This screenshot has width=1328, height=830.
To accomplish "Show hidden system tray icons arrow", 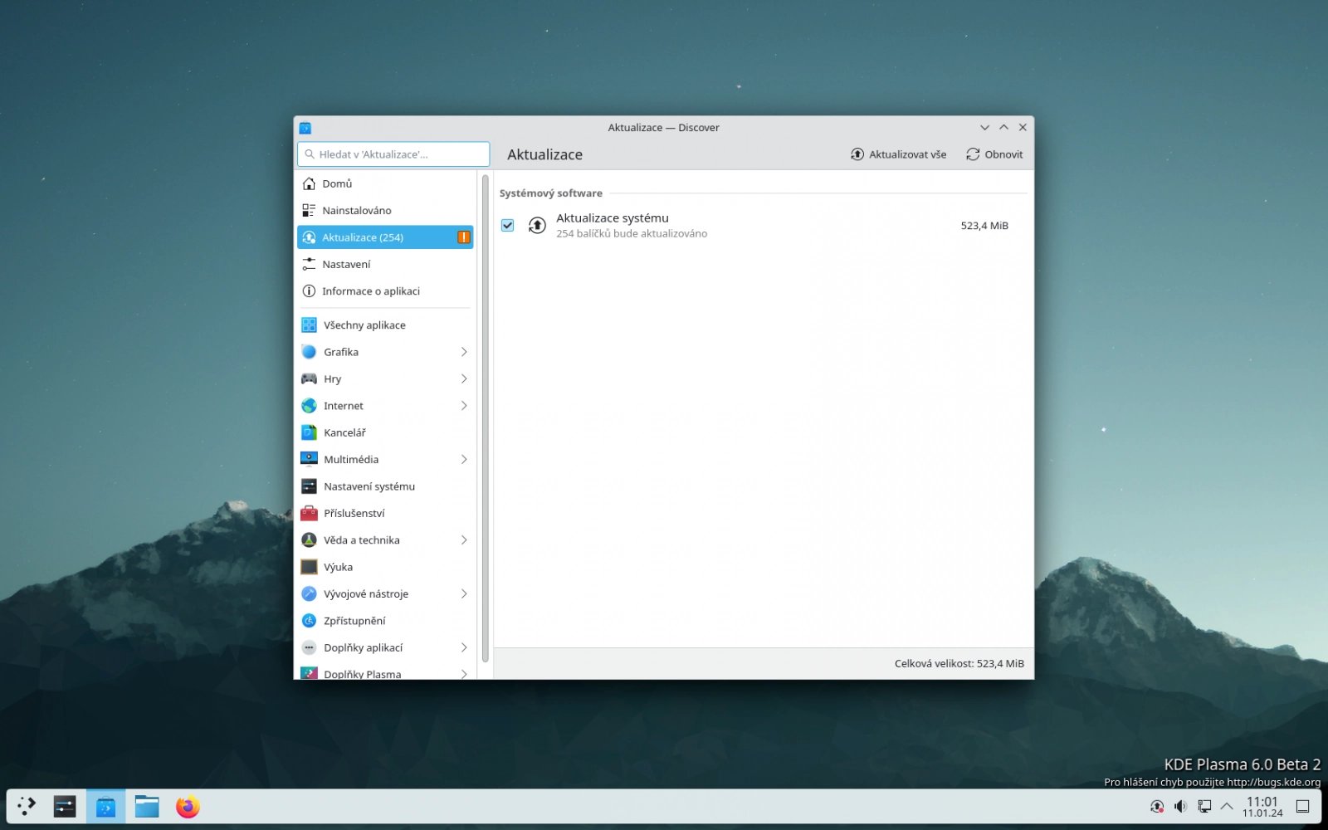I will tap(1227, 806).
